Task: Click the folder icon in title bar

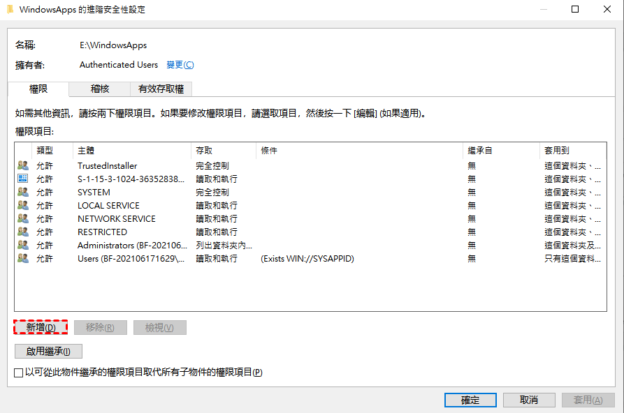Action: click(x=10, y=9)
